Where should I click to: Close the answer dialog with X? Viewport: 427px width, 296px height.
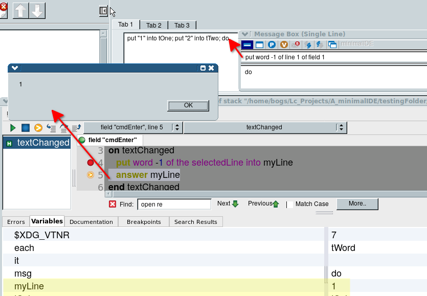(211, 68)
